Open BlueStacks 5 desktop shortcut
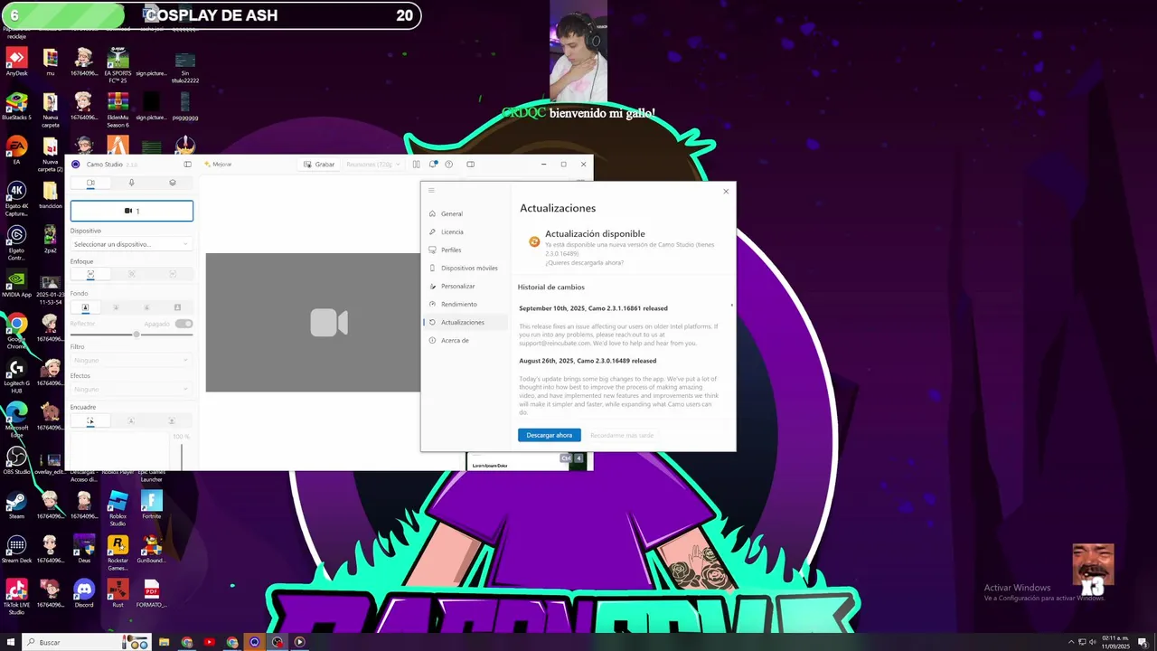Viewport: 1157px width, 651px height. click(x=16, y=107)
